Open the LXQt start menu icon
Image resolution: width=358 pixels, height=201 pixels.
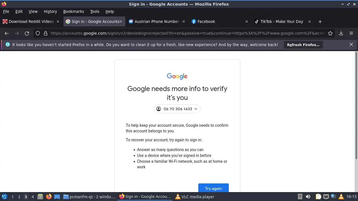click(x=4, y=197)
